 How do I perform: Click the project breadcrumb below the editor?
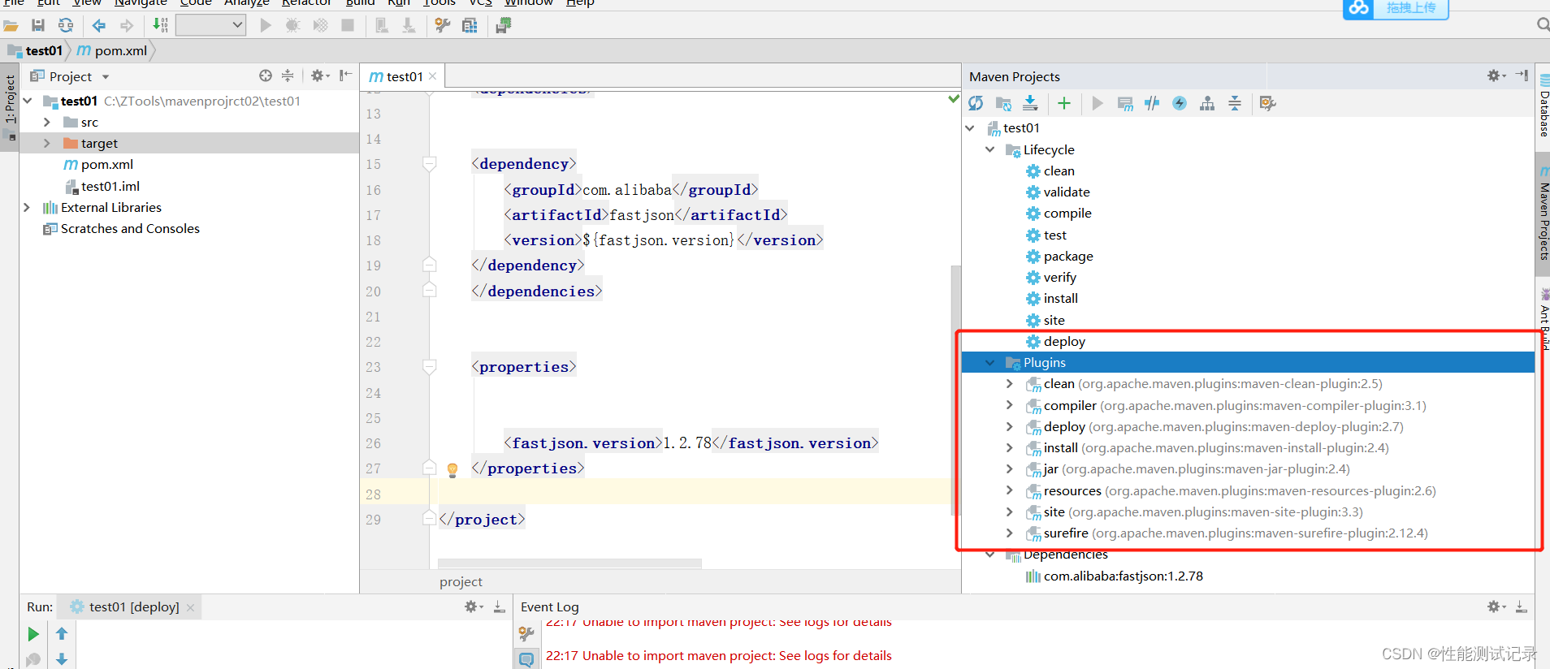(461, 581)
